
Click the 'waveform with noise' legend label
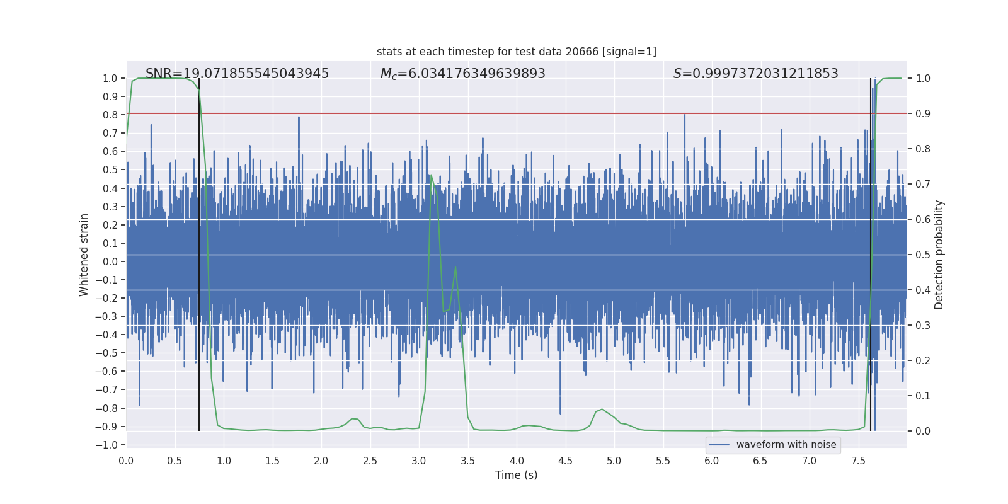coord(786,445)
